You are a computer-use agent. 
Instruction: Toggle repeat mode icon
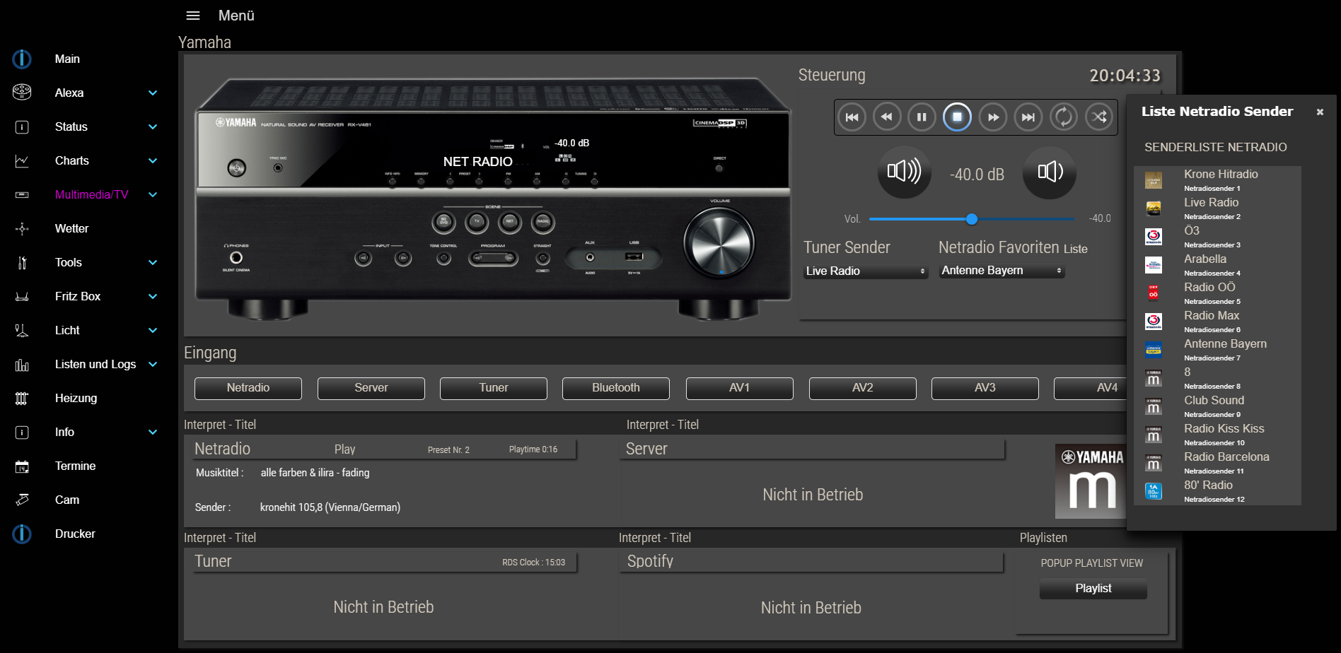tap(1064, 117)
